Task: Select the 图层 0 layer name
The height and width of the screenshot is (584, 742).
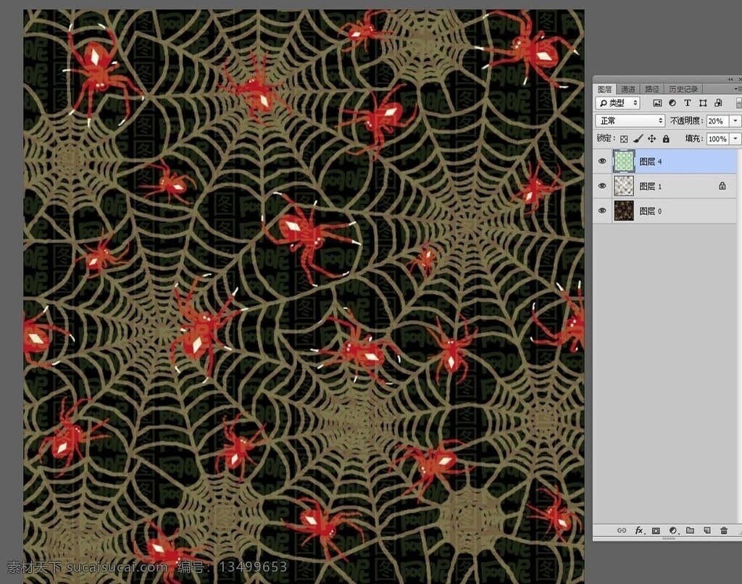Action: click(651, 211)
